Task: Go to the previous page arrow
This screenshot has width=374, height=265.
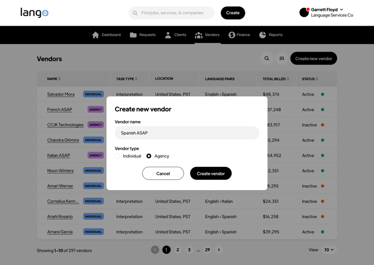Action: coord(155,250)
